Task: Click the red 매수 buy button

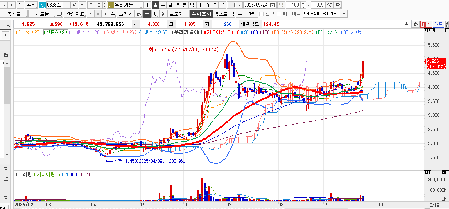Action: click(426, 24)
